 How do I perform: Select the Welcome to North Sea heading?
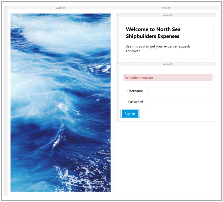(153, 33)
